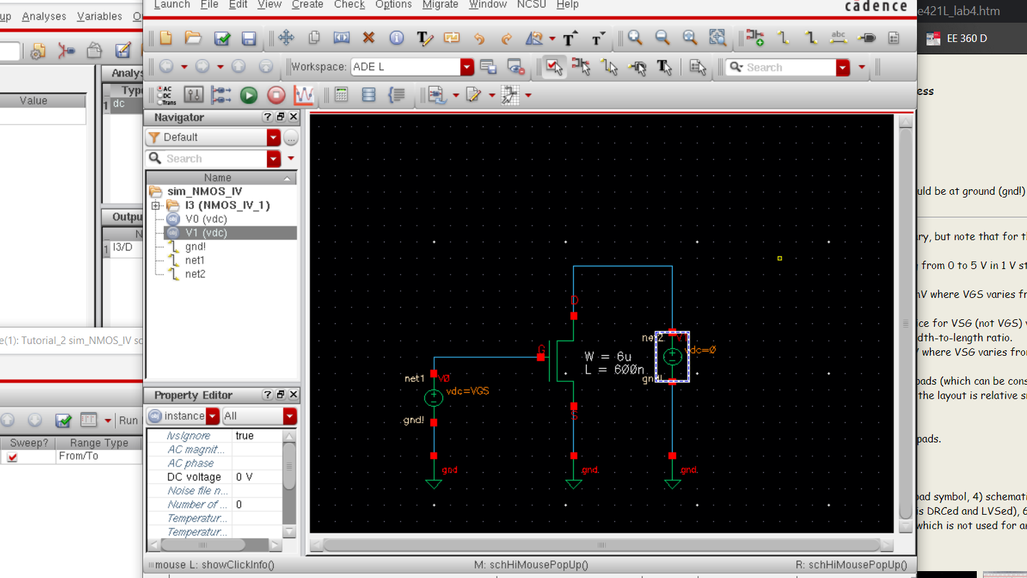This screenshot has height=578, width=1027.
Task: Open the Analyses menu
Action: tap(44, 17)
